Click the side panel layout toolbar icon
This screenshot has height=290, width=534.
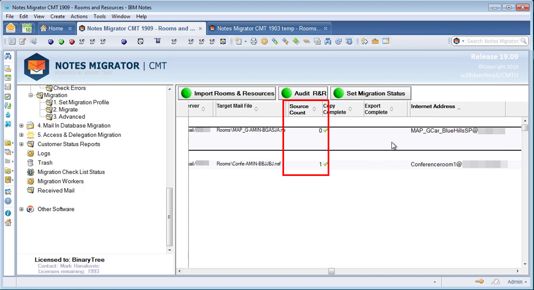tap(386, 41)
